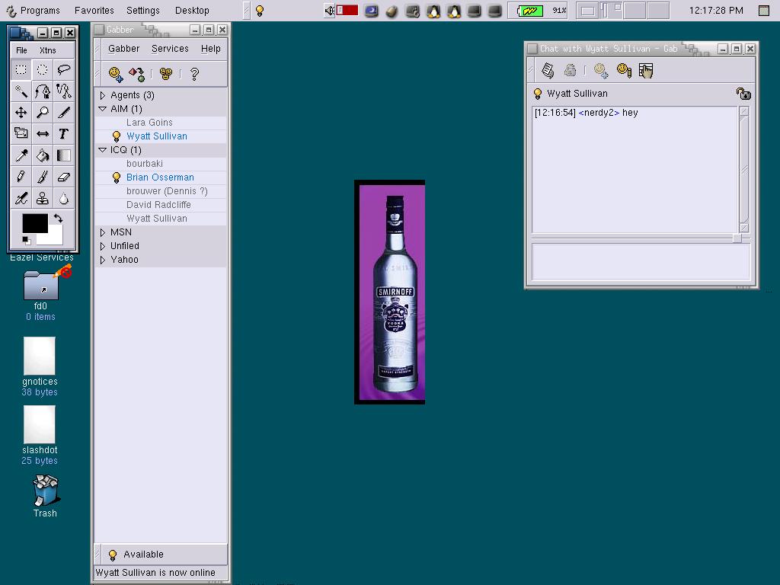This screenshot has width=780, height=585.
Task: Select the Bezier selection tool
Action: click(x=43, y=91)
